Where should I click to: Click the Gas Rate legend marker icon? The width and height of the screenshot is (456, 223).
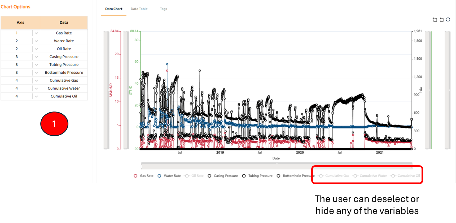click(135, 176)
